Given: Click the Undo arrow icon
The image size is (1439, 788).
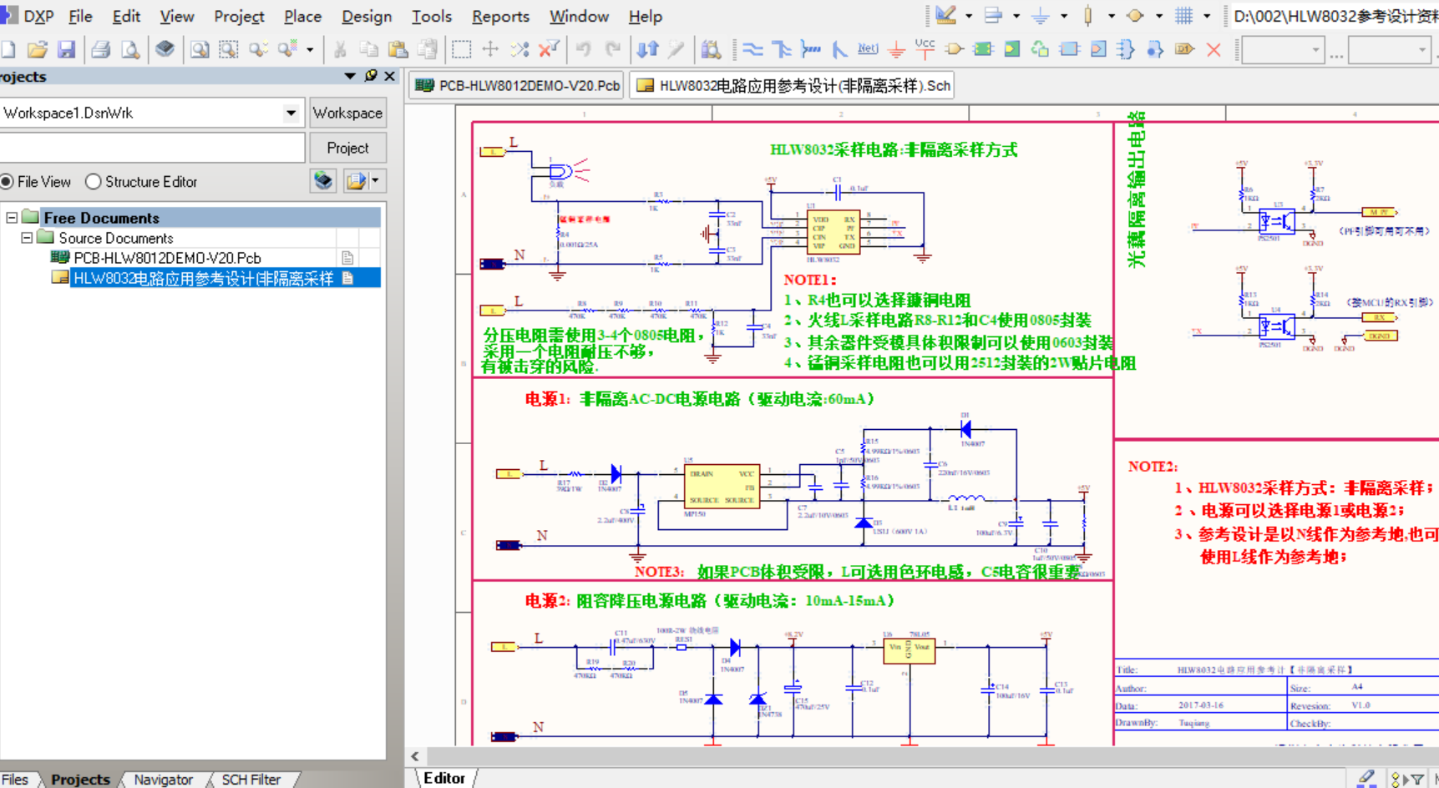Looking at the screenshot, I should [583, 49].
